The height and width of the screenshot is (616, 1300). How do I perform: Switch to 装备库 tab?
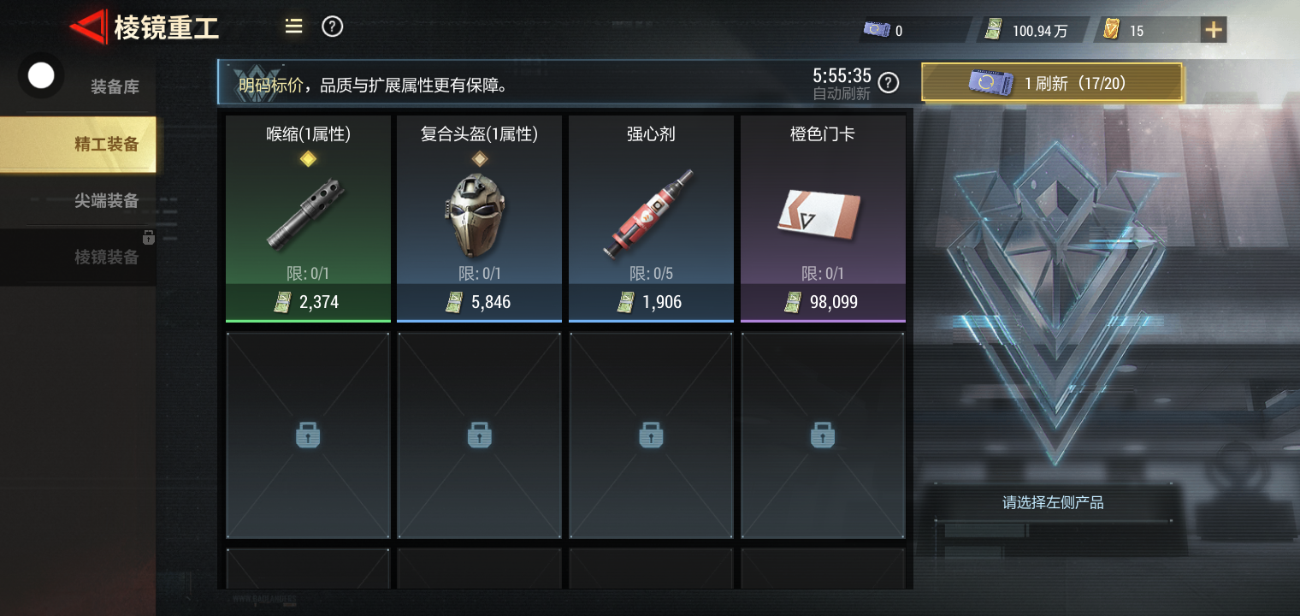pyautogui.click(x=115, y=86)
